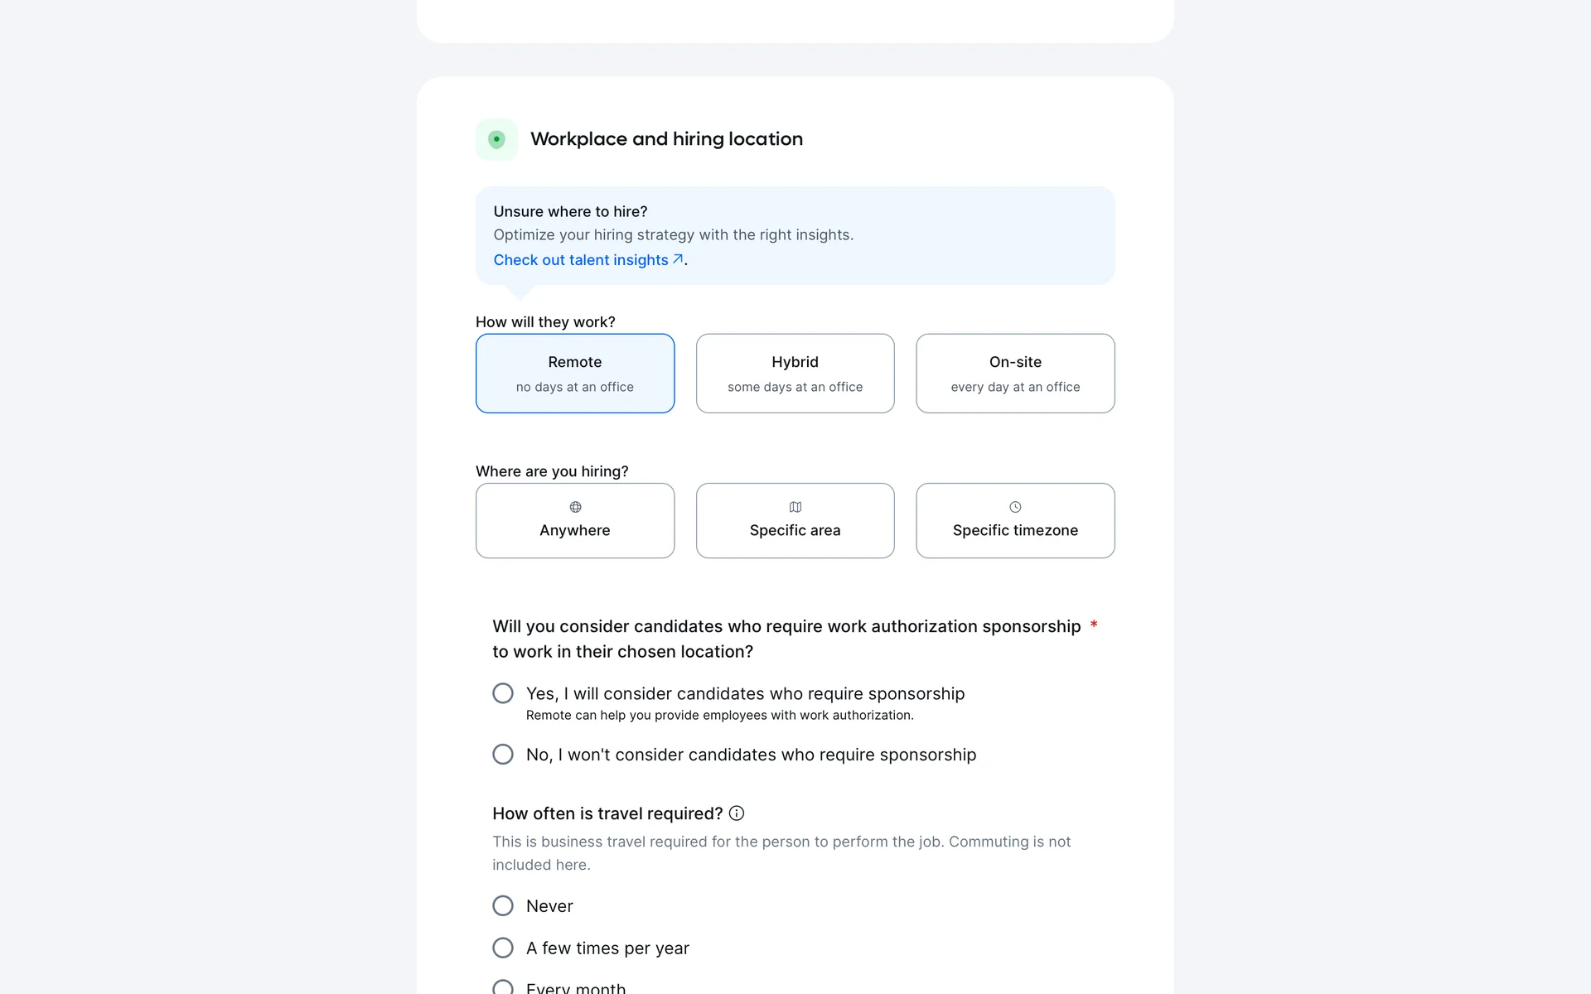Choose the Hybrid work option
This screenshot has width=1591, height=994.
coord(795,374)
